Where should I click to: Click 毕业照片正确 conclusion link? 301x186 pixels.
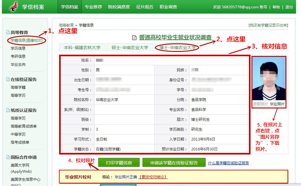pyautogui.click(x=126, y=177)
